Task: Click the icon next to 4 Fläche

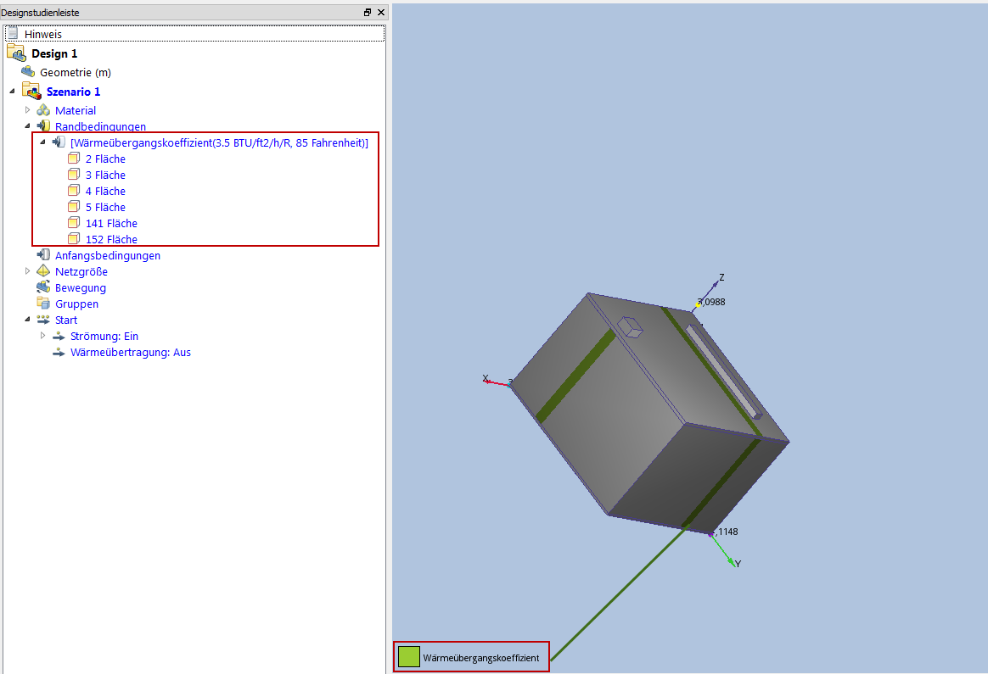Action: 74,191
